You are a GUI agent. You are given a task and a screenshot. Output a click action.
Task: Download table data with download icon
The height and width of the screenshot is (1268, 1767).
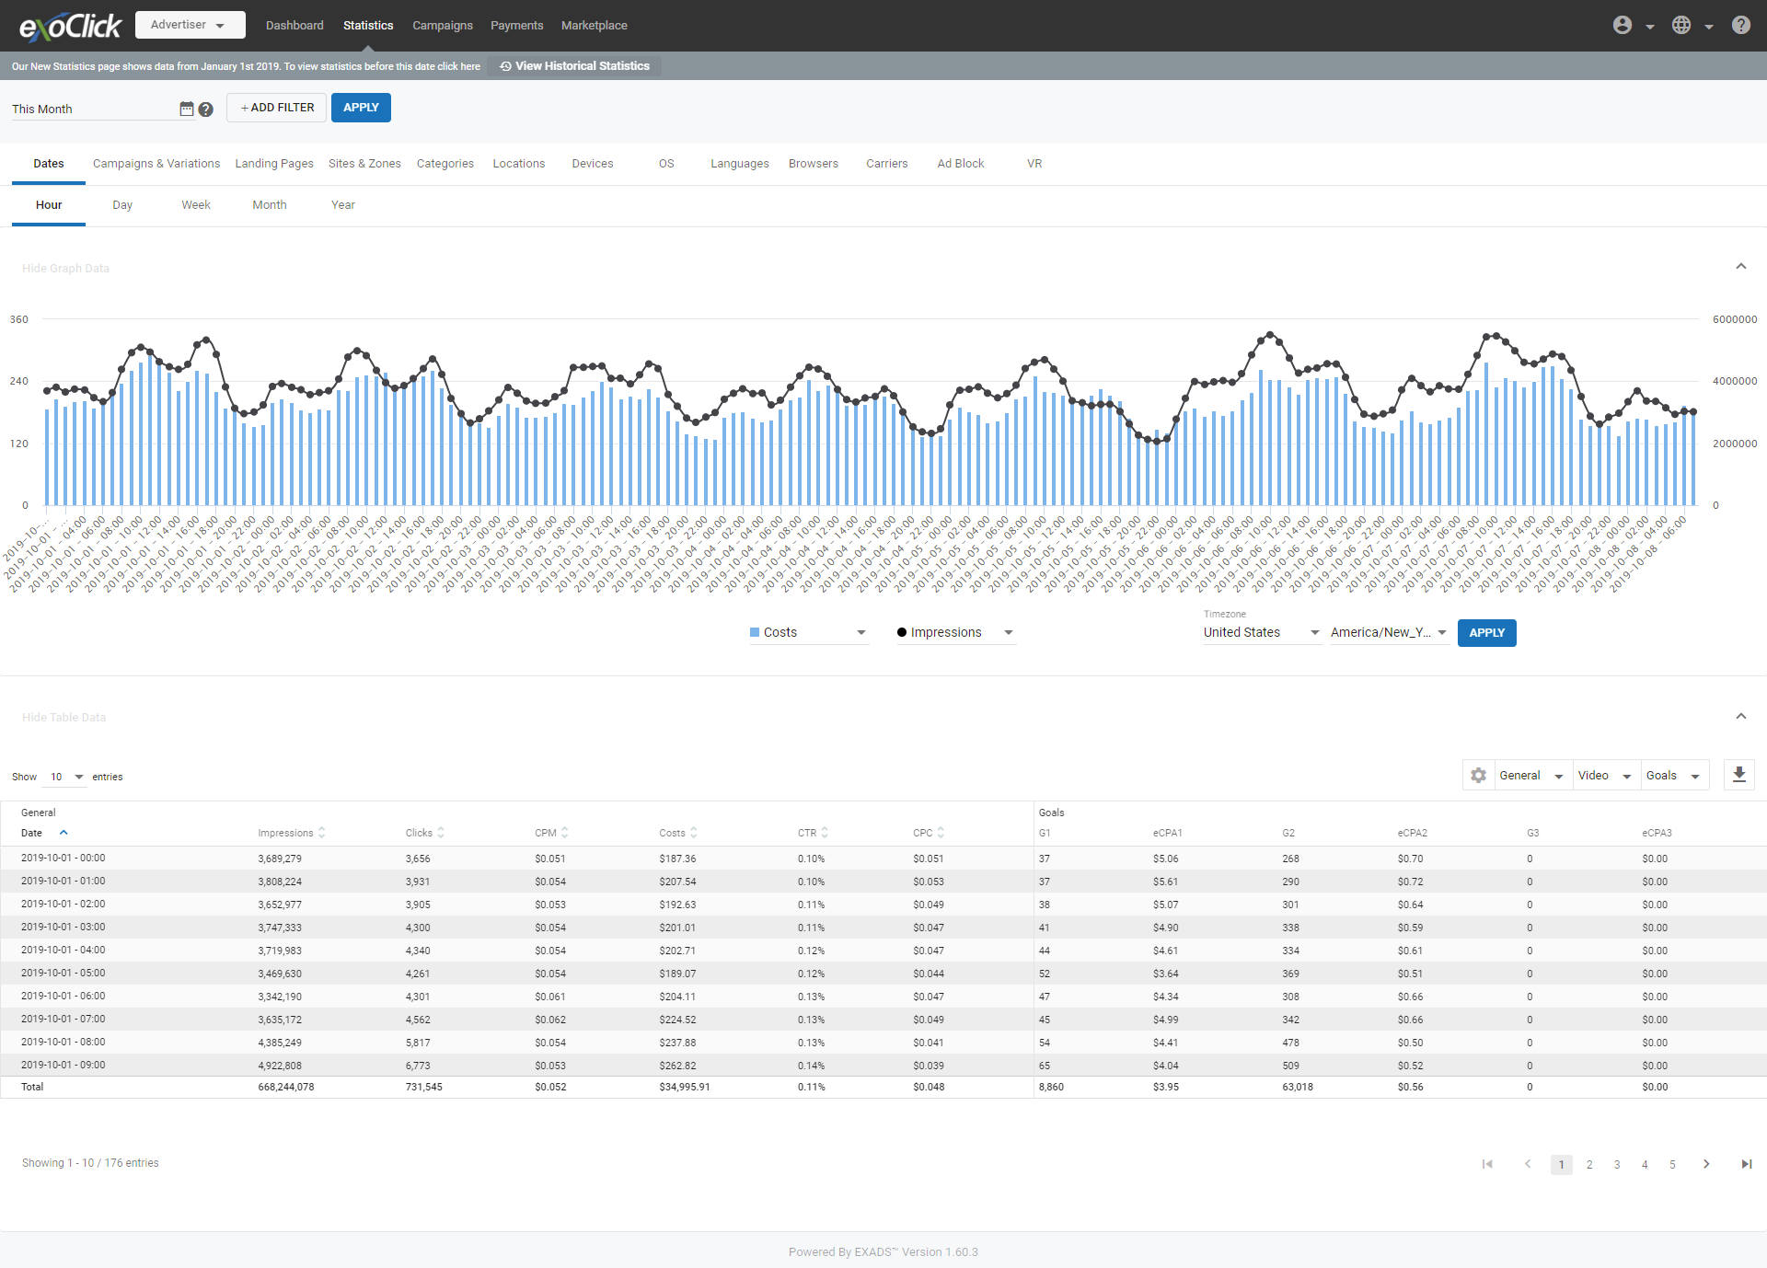(x=1738, y=775)
